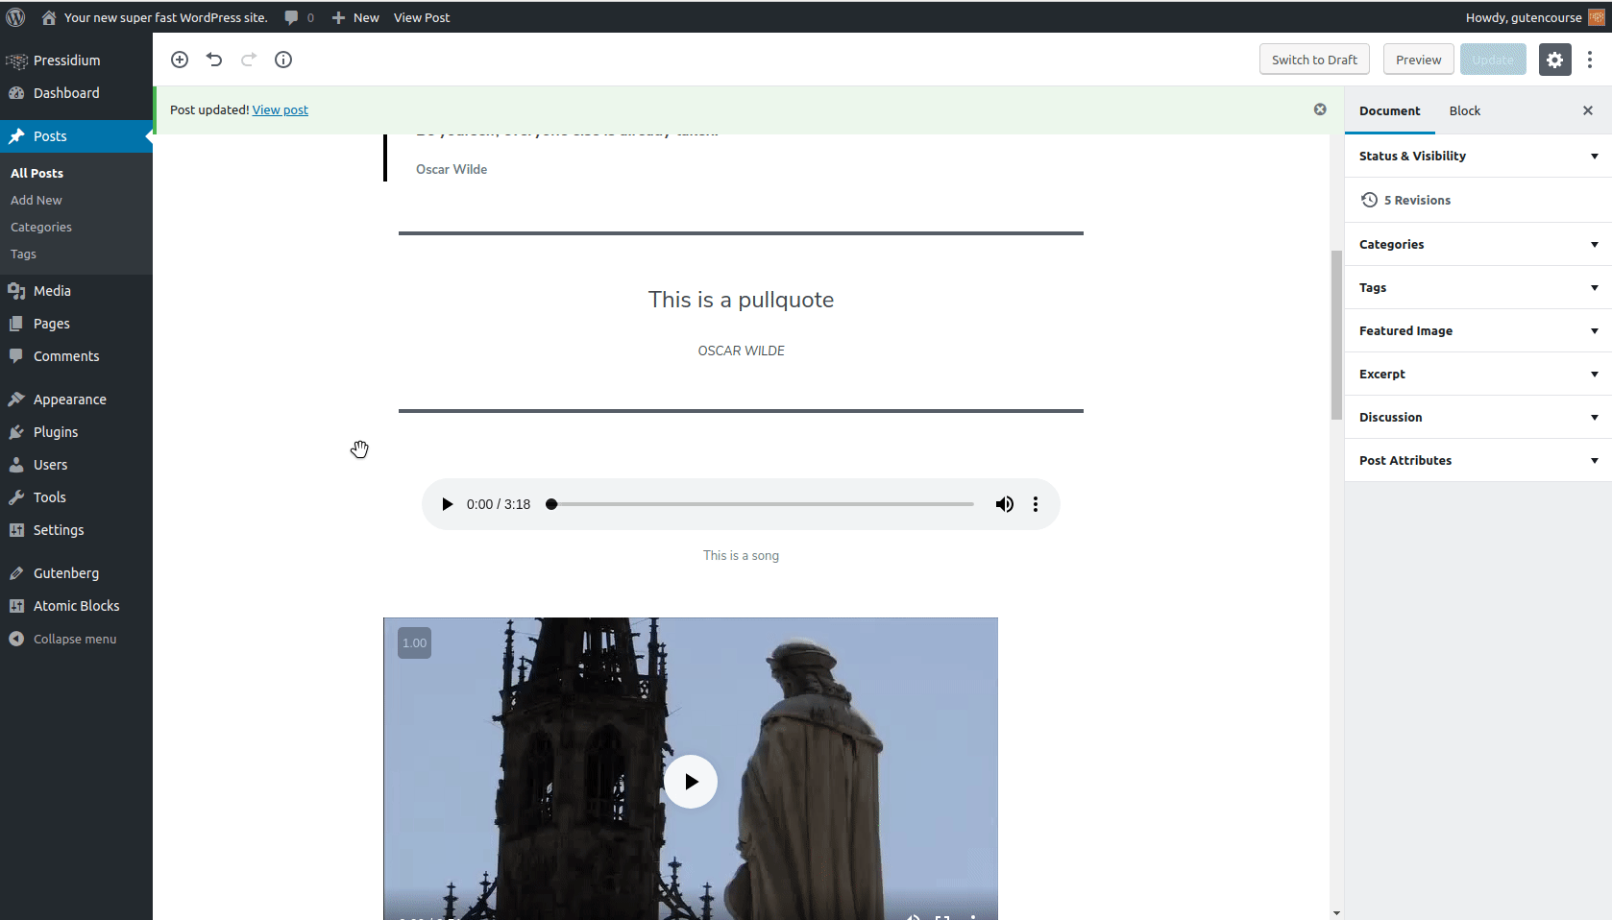Expand the Tags panel in sidebar
This screenshot has width=1612, height=920.
(1478, 287)
